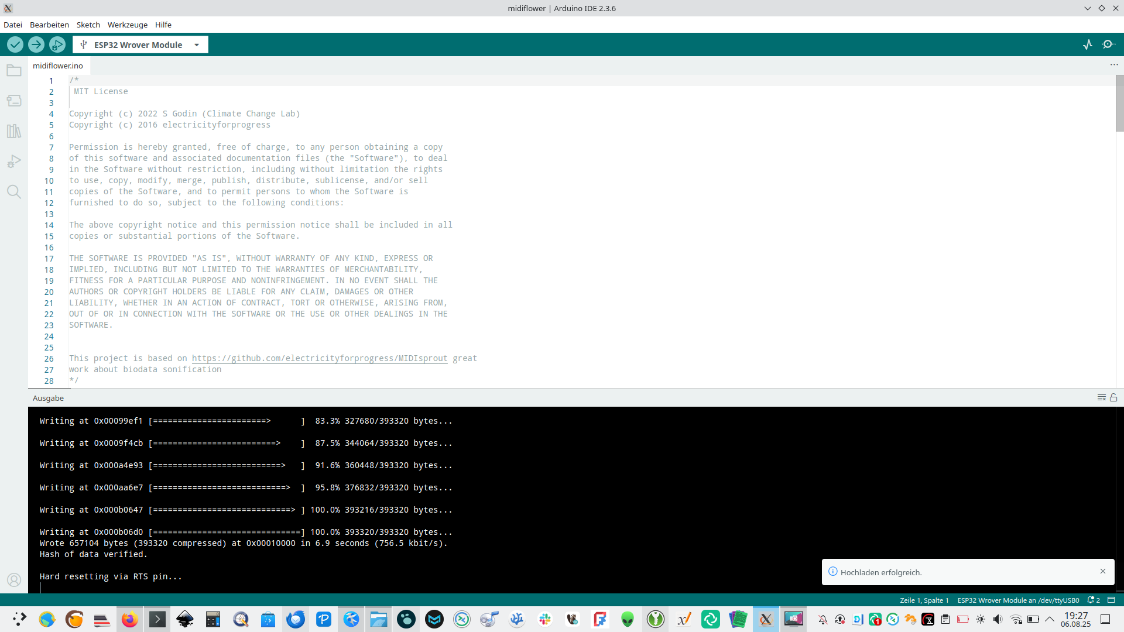Open Firefox from the taskbar
This screenshot has width=1124, height=632.
tap(129, 619)
